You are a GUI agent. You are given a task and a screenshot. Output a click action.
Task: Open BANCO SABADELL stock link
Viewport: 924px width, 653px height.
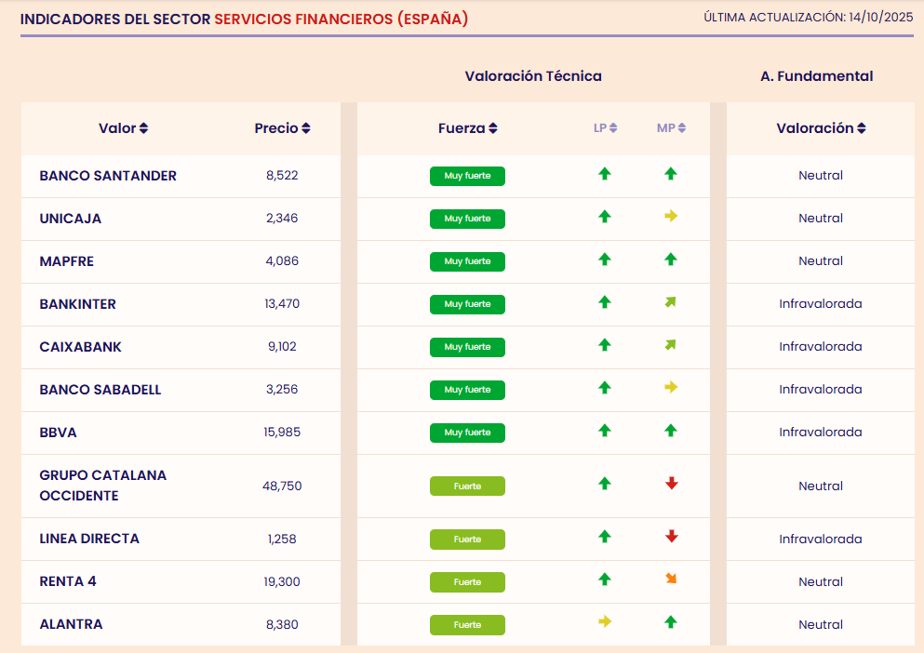coord(100,390)
